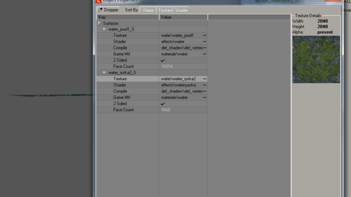Image resolution: width=351 pixels, height=197 pixels.
Task: Collapse the water_ryska2_S surface node
Action: pyautogui.click(x=104, y=73)
